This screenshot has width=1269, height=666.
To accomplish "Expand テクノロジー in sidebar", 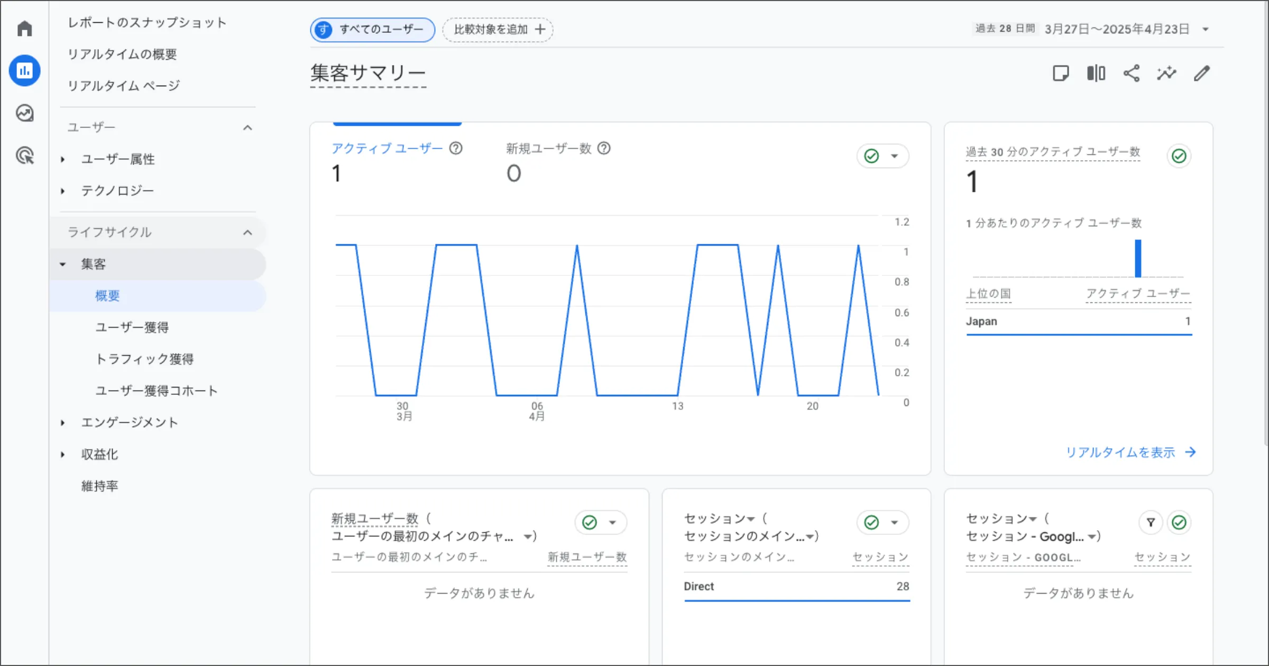I will tap(62, 191).
